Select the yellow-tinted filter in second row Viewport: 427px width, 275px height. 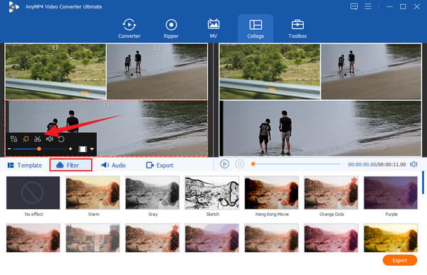[391, 238]
